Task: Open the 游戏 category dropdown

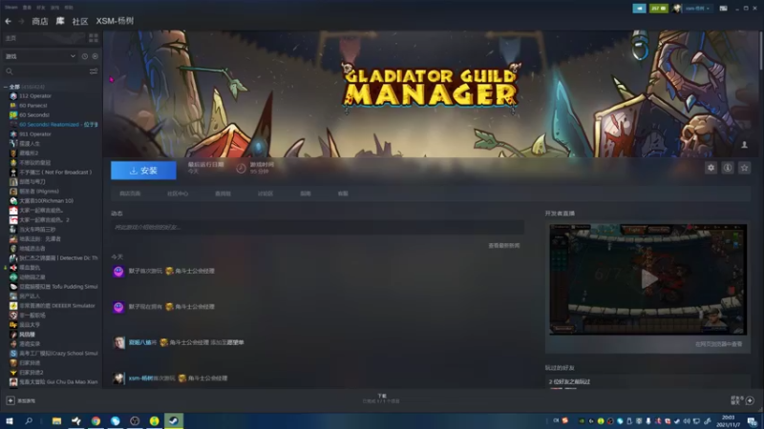Action: pos(40,56)
